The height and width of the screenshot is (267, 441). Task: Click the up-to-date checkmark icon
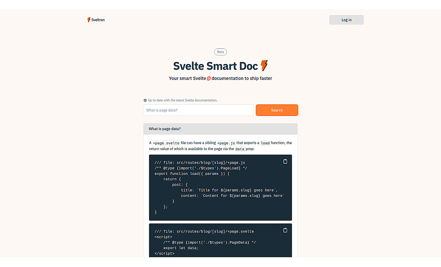[x=145, y=100]
